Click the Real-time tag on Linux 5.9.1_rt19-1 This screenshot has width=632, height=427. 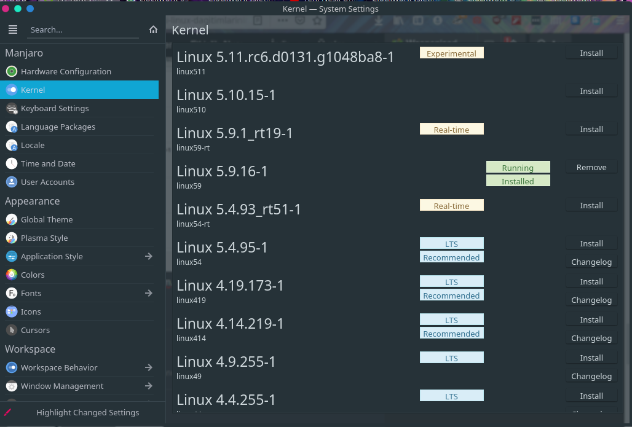pyautogui.click(x=451, y=129)
